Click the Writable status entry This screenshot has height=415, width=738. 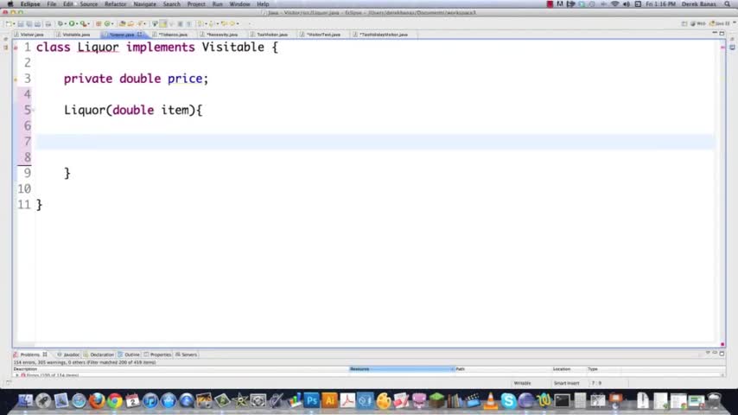[x=522, y=383]
